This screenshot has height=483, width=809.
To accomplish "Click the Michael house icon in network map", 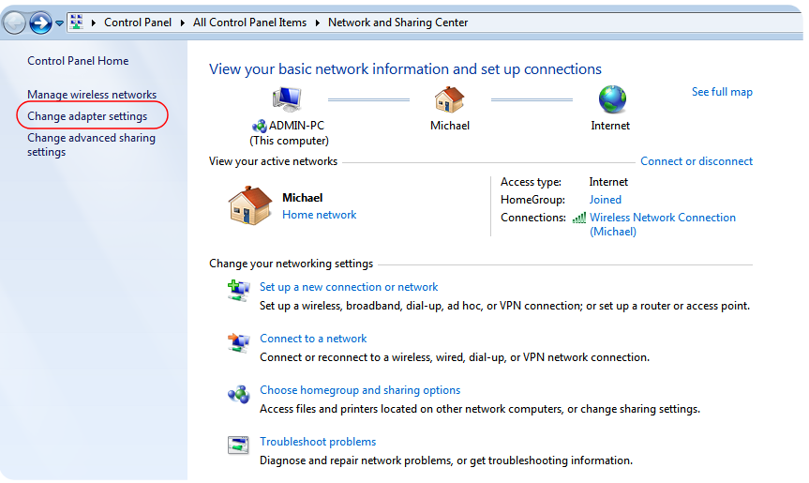I will point(449,99).
